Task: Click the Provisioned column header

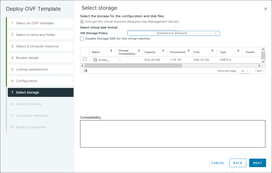Action: [178, 52]
